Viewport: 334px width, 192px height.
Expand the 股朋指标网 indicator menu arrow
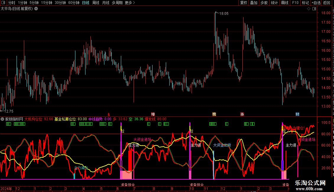tap(2, 119)
